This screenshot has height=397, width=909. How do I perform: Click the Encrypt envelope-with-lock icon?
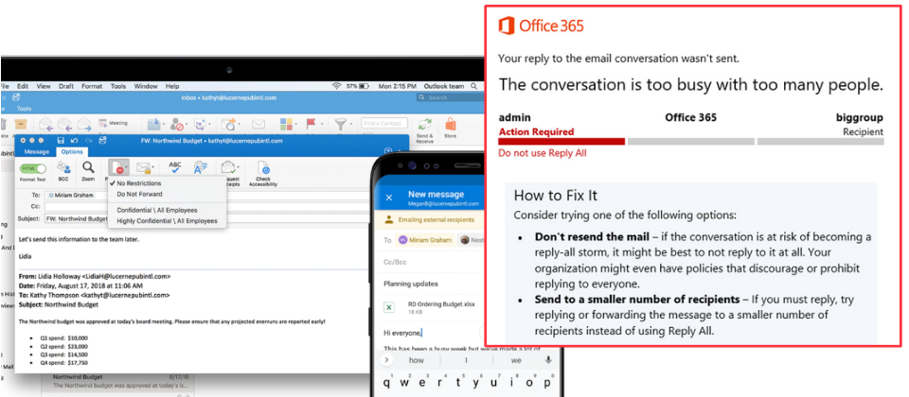click(x=143, y=168)
